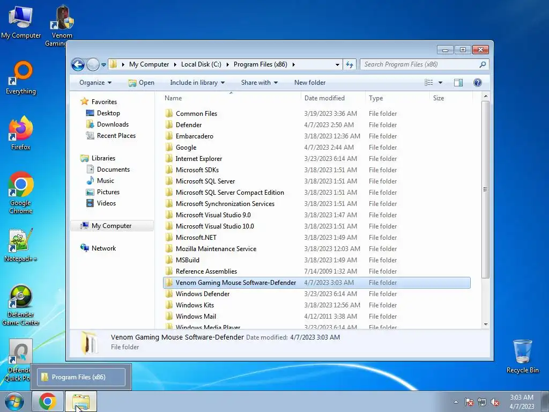Sort by the Size column header
Viewport: 549px width, 412px height.
(x=451, y=98)
